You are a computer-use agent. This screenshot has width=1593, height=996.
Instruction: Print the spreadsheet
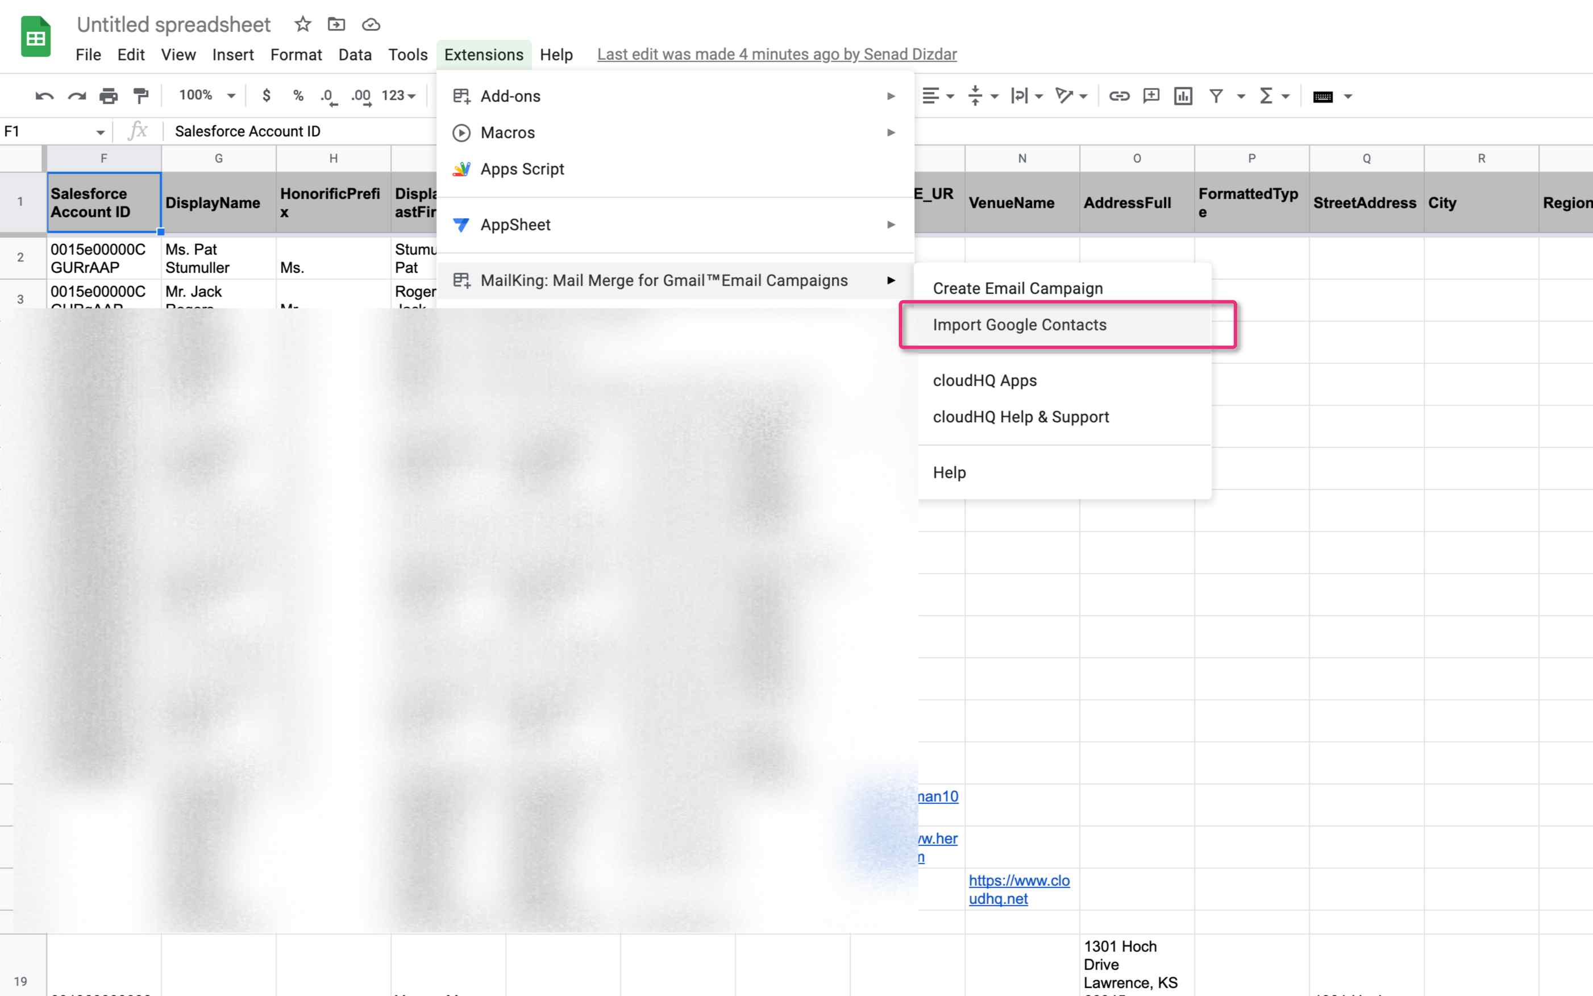(109, 96)
